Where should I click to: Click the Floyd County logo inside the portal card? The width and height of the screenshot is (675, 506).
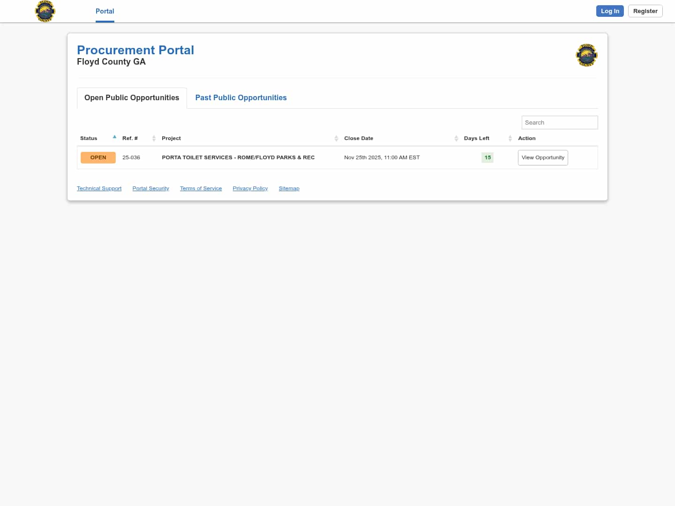pyautogui.click(x=586, y=55)
